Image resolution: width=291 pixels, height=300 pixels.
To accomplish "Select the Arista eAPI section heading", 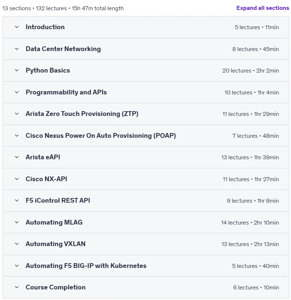I will [x=43, y=157].
